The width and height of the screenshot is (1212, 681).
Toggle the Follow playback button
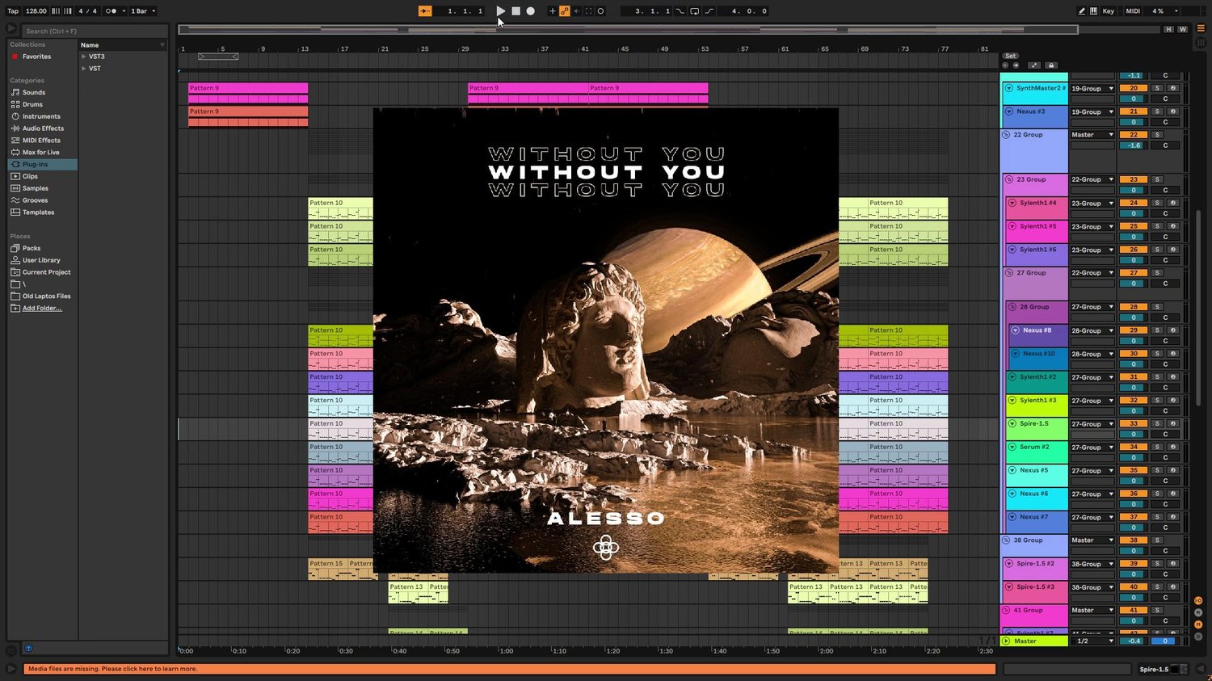[425, 11]
